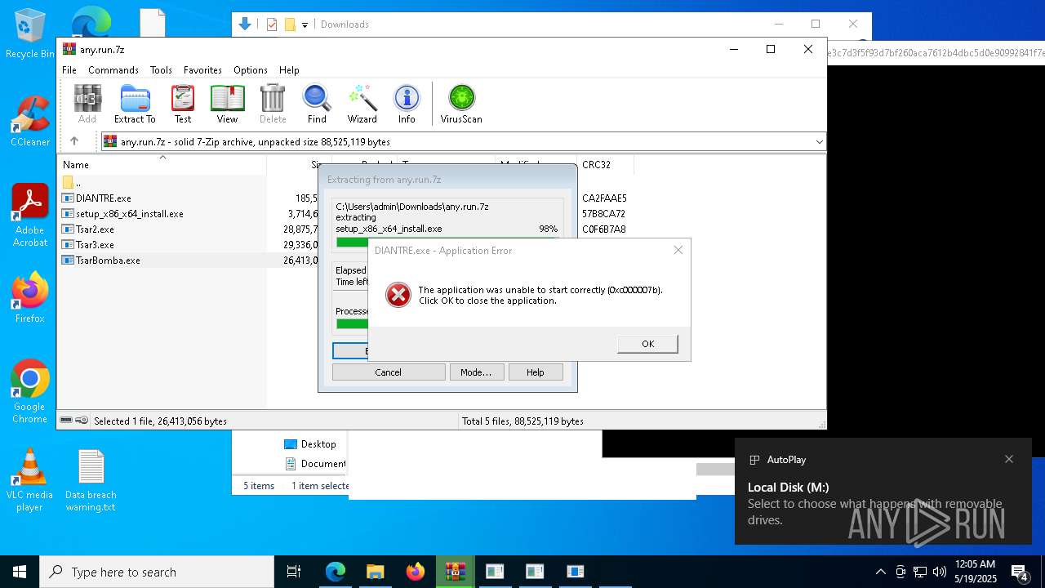Click Cancel in the extracting dialog
1045x588 pixels.
pyautogui.click(x=389, y=372)
